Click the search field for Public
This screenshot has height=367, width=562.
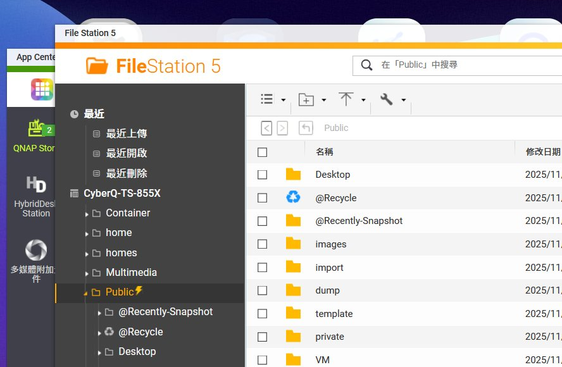pos(468,65)
